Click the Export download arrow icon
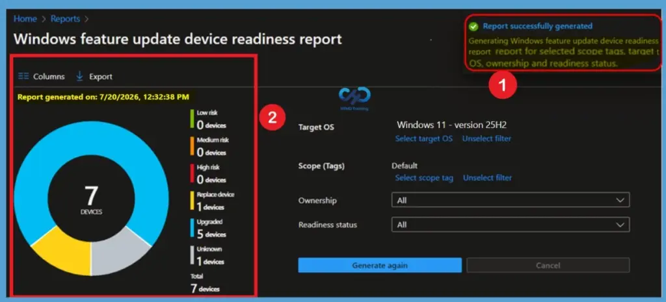The image size is (666, 302). (79, 76)
